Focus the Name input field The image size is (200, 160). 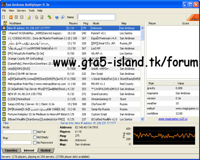[96, 17]
